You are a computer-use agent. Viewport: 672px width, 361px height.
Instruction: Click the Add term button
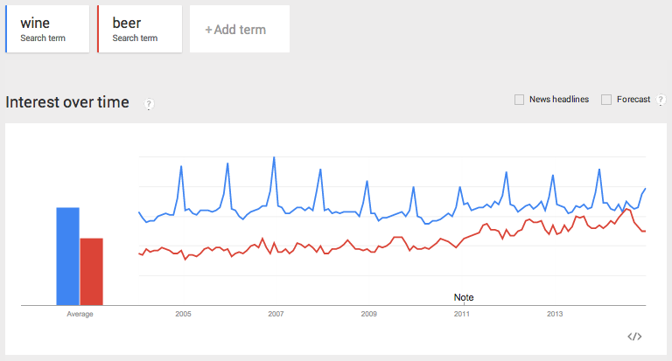tap(240, 29)
